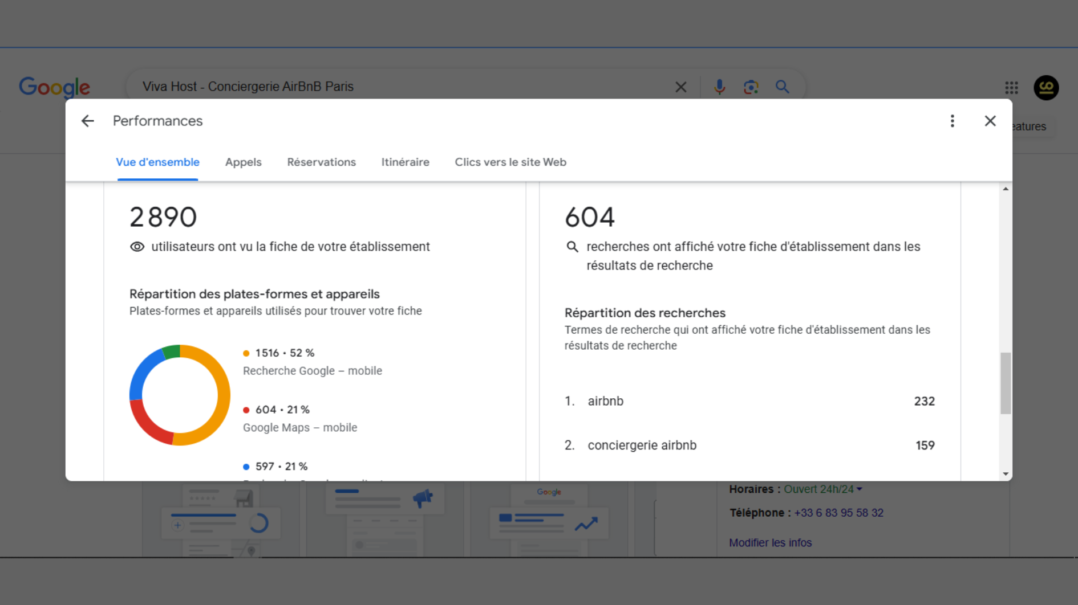Screen dimensions: 1078x605
Task: Expand the 'Ouvert 24h/24' hours dropdown
Action: pyautogui.click(x=822, y=489)
